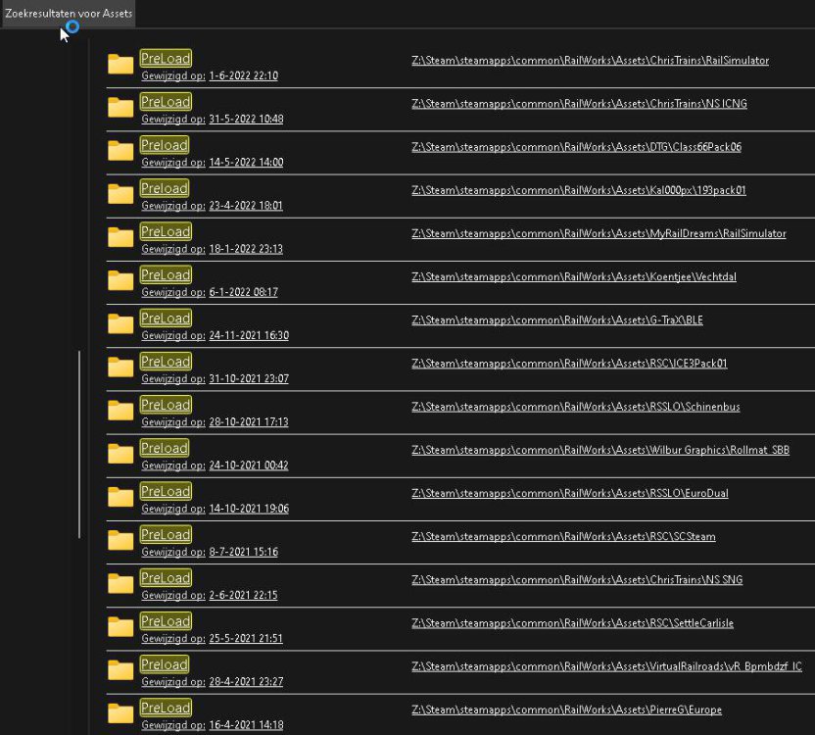Click PreLoad name dated 31-5-2022 10:48
815x735 pixels.
166,102
